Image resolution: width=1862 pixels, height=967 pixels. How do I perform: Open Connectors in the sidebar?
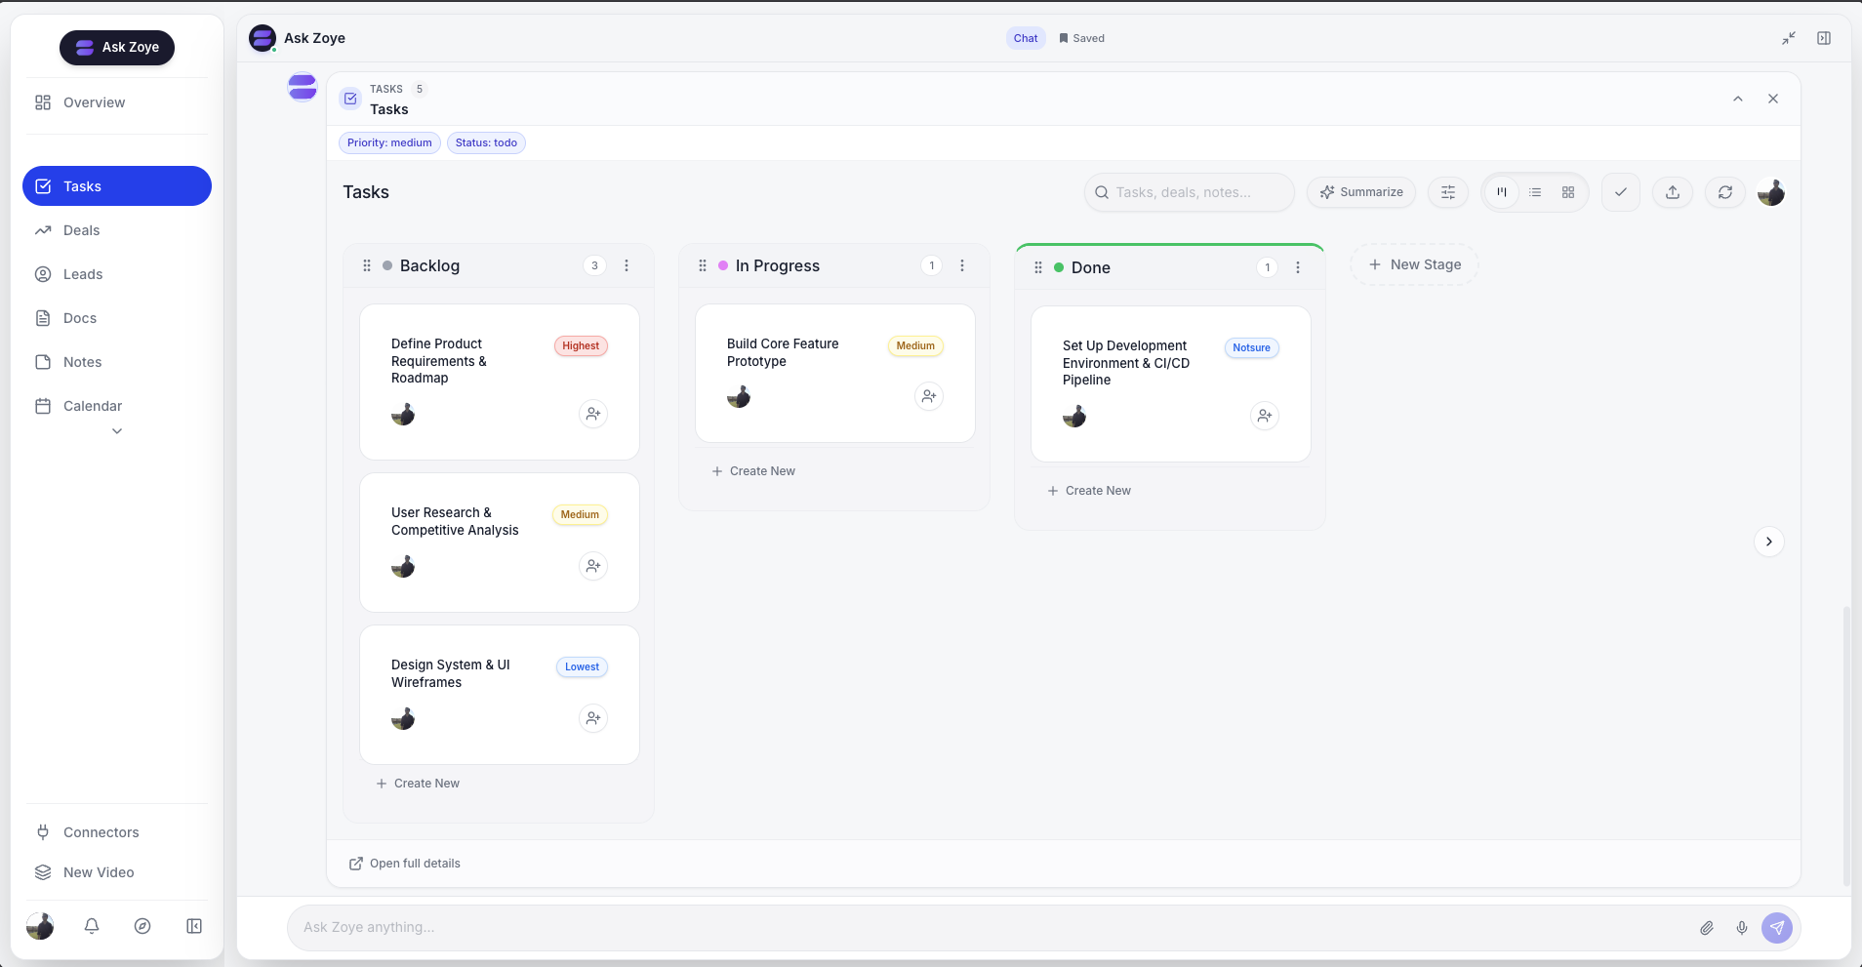point(117,832)
